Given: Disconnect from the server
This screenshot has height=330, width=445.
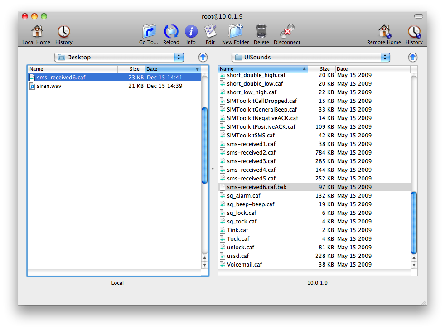Looking at the screenshot, I should [x=287, y=32].
